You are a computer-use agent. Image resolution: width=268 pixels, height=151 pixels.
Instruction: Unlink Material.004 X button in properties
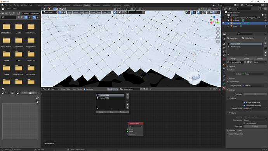click(251, 62)
